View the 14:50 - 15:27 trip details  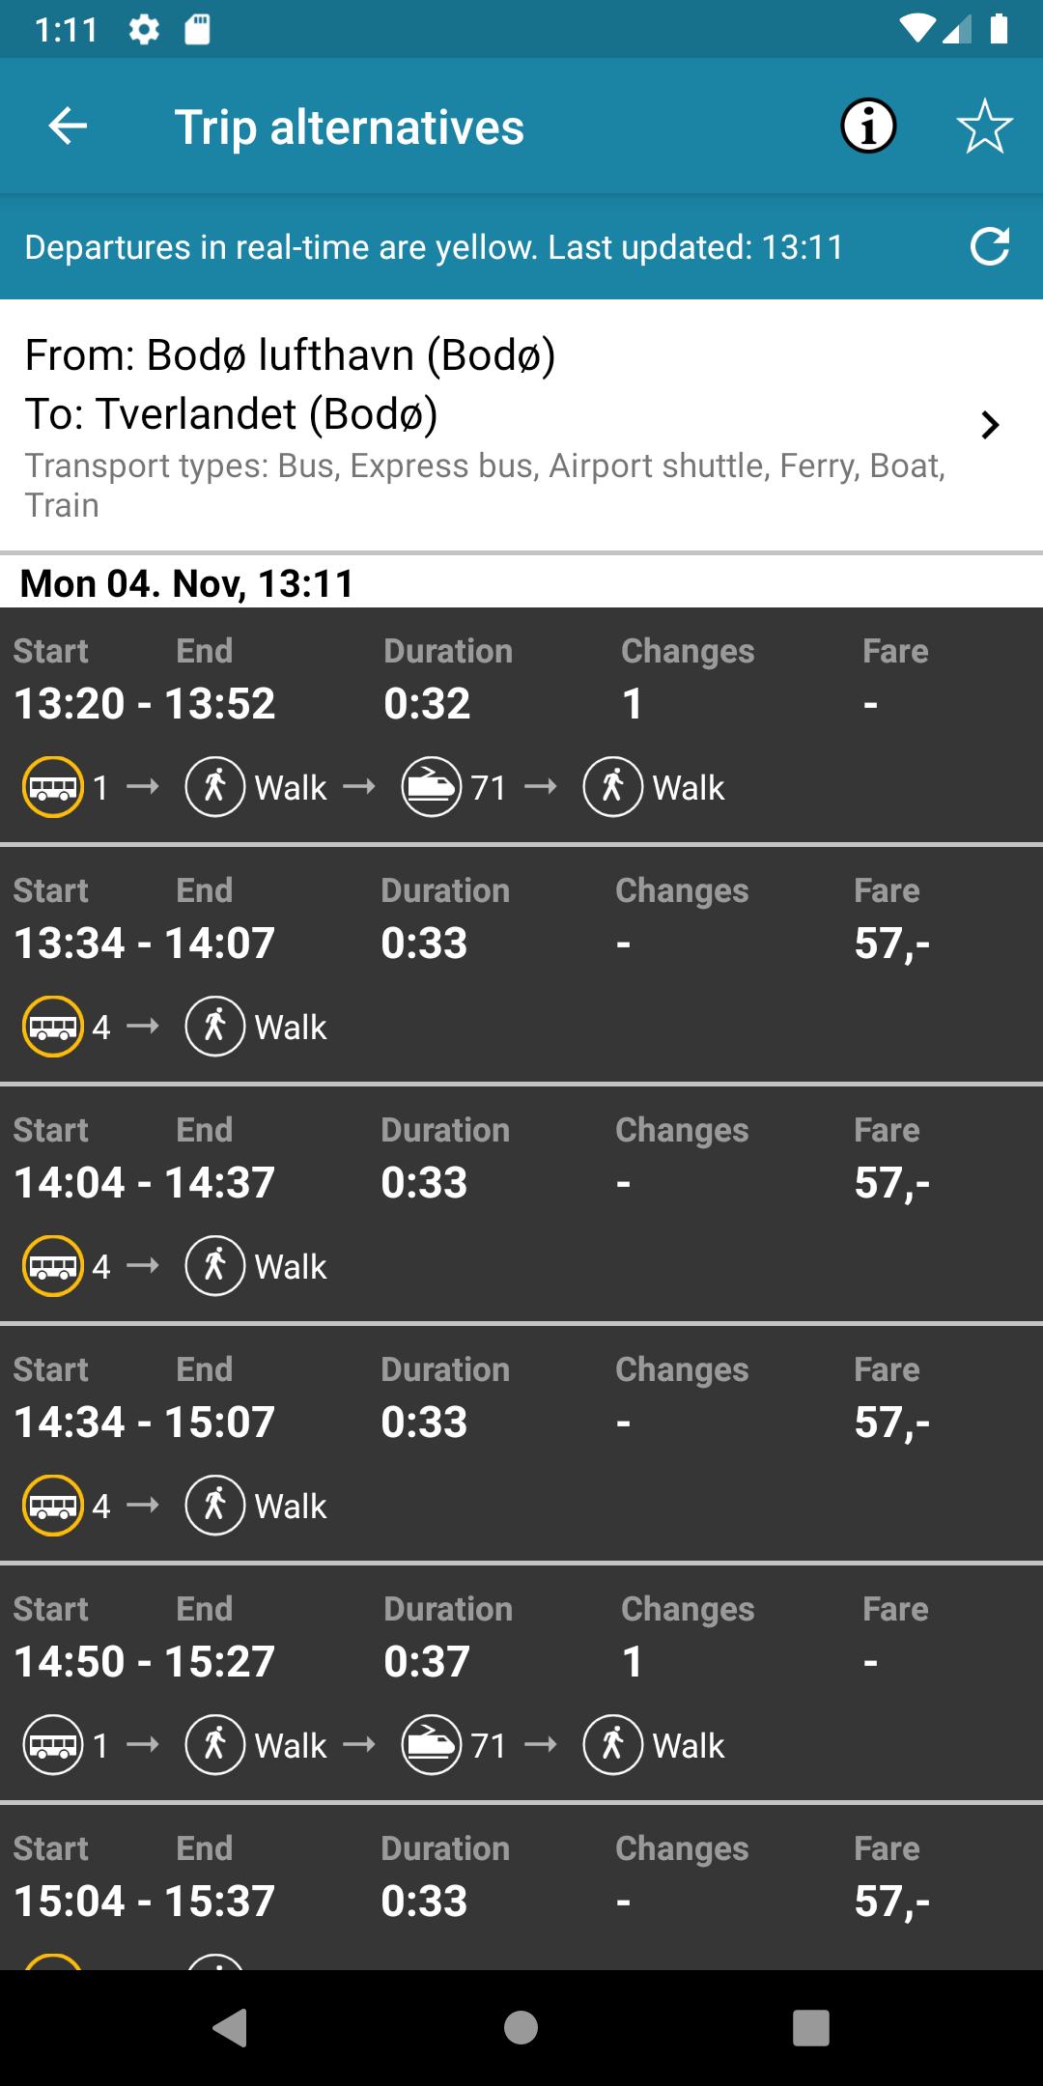click(521, 1663)
